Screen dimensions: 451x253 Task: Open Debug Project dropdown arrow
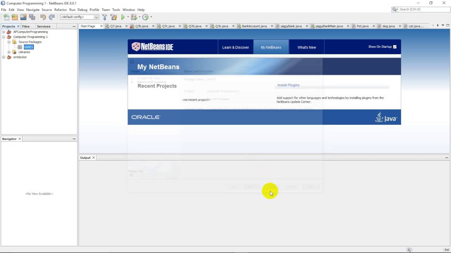click(140, 17)
